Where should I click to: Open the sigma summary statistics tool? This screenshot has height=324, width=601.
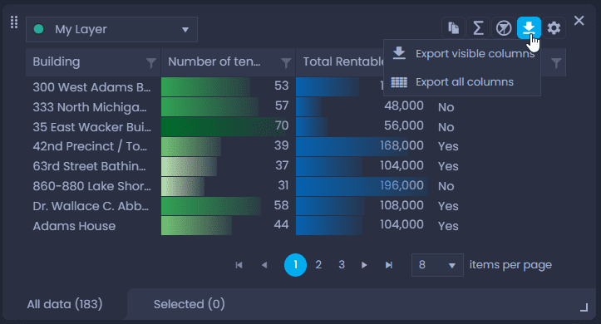pyautogui.click(x=478, y=28)
